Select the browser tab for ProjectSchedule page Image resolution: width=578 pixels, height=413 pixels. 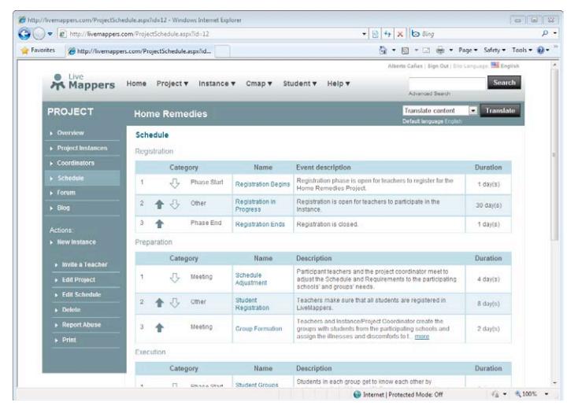(x=140, y=51)
